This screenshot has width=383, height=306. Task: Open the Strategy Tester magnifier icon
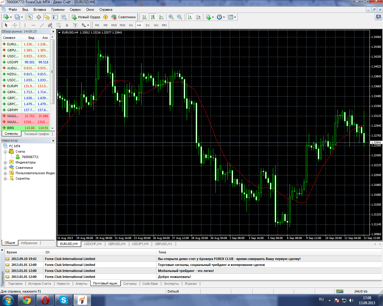[x=64, y=17]
